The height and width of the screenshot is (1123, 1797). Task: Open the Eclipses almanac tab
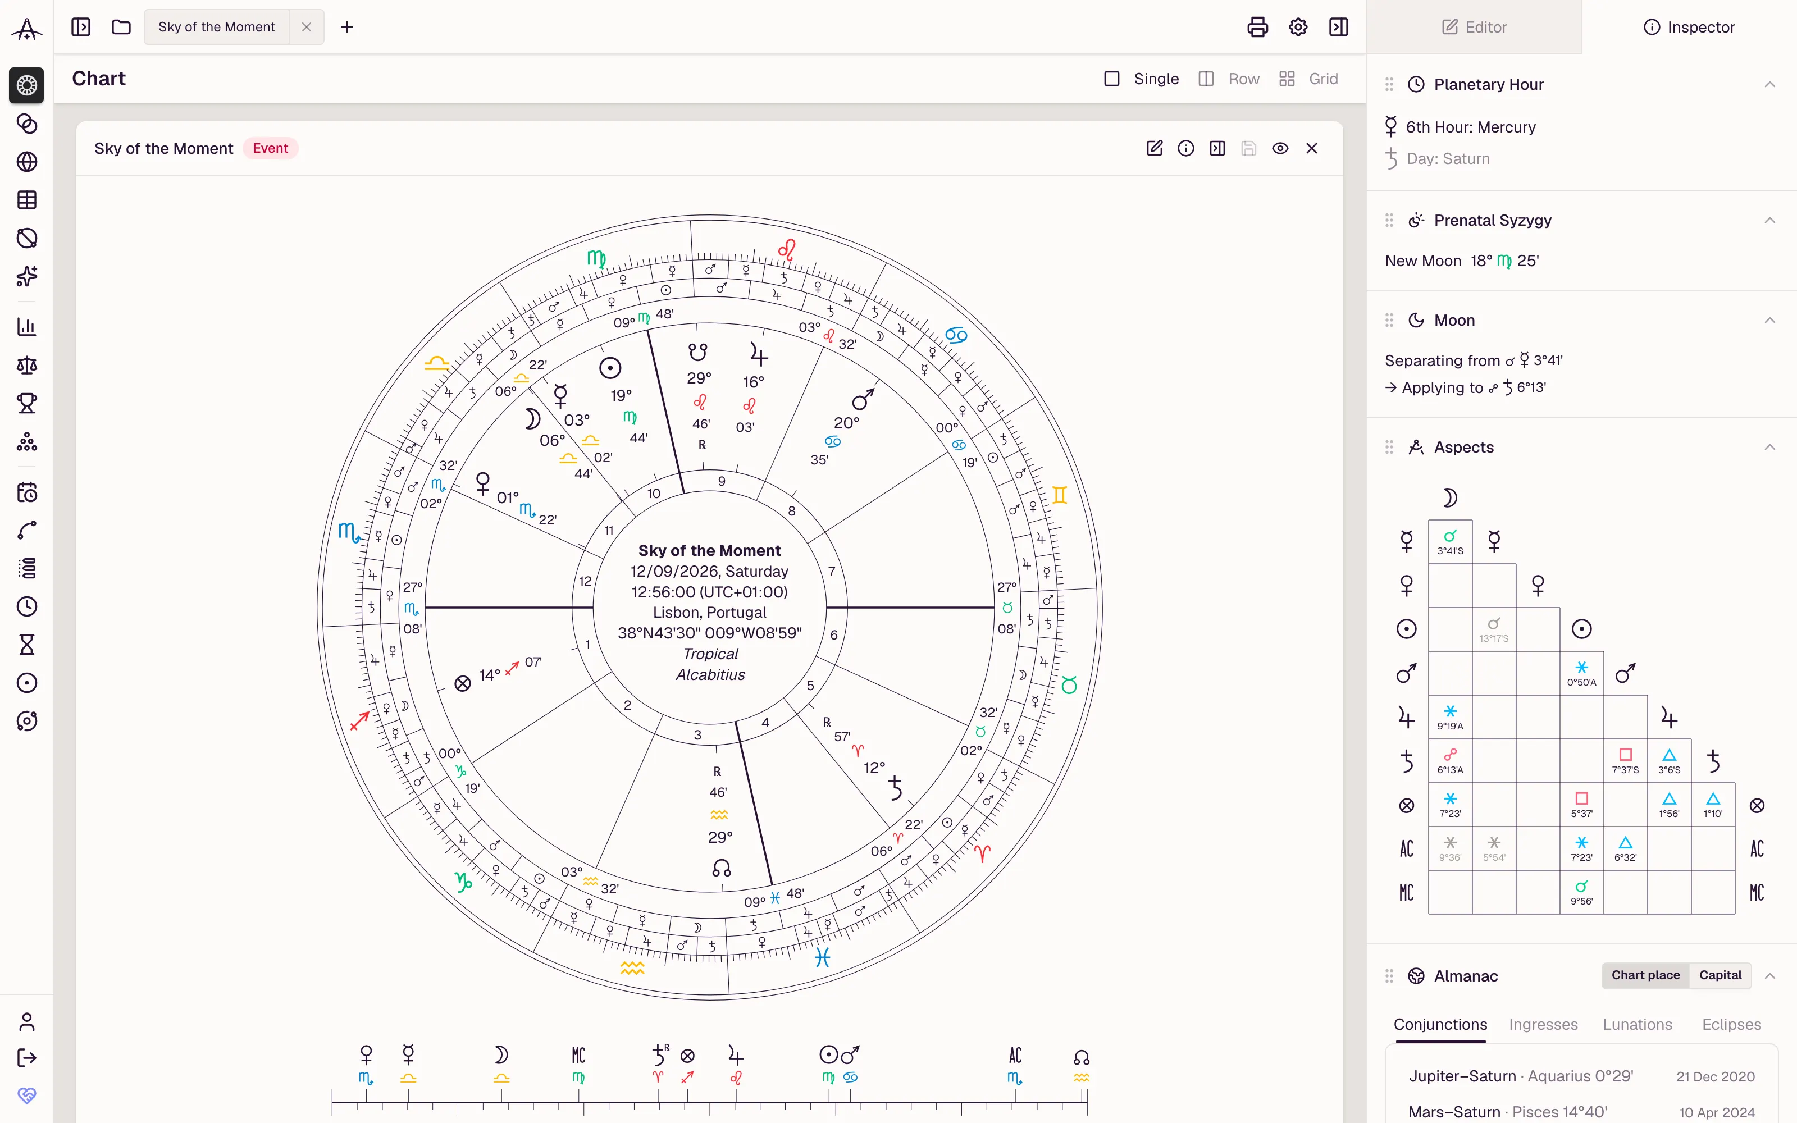click(1731, 1024)
